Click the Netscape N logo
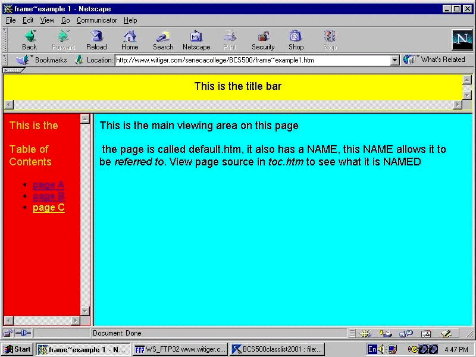The height and width of the screenshot is (357, 476). [462, 40]
